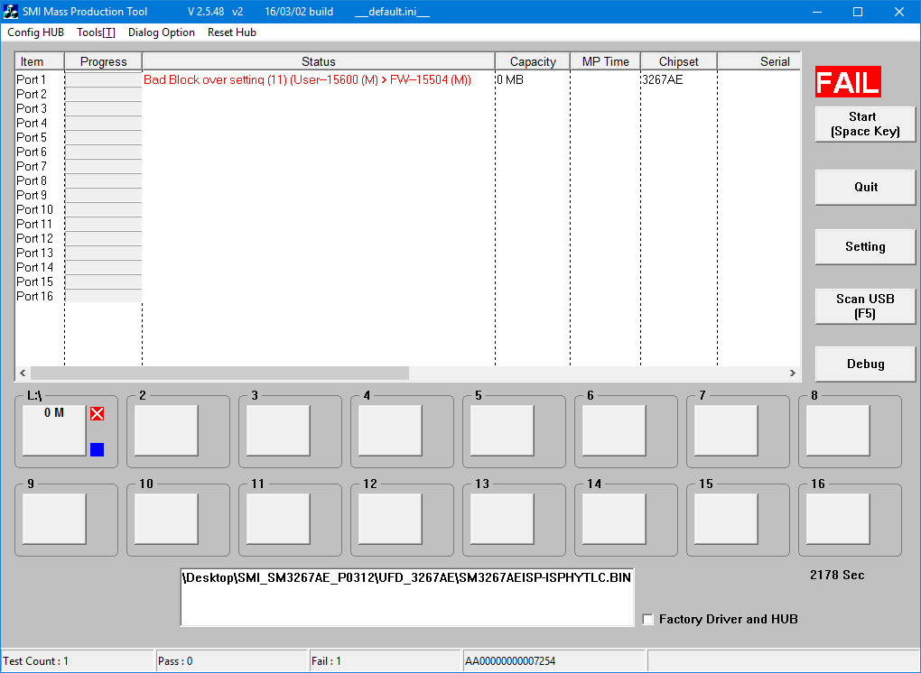
Task: Click port slot 5 button
Action: pyautogui.click(x=502, y=430)
